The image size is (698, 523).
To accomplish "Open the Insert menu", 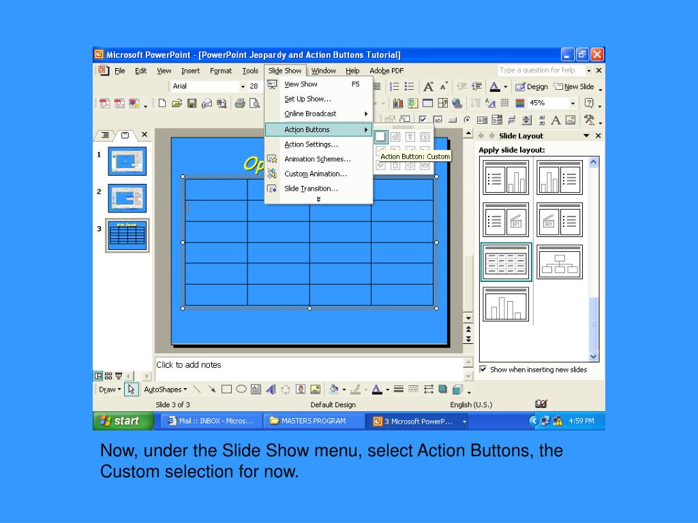I will coord(191,71).
